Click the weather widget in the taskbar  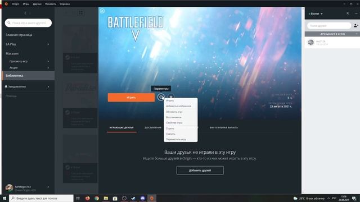(x=309, y=198)
